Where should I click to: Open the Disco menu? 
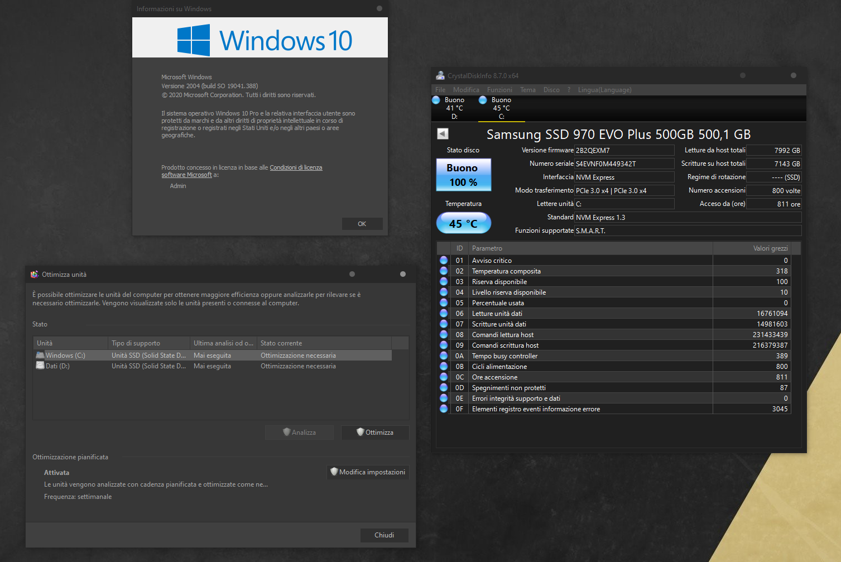(x=551, y=90)
